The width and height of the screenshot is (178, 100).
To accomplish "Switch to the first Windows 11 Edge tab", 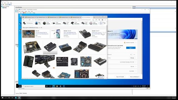I will [x=30, y=17].
